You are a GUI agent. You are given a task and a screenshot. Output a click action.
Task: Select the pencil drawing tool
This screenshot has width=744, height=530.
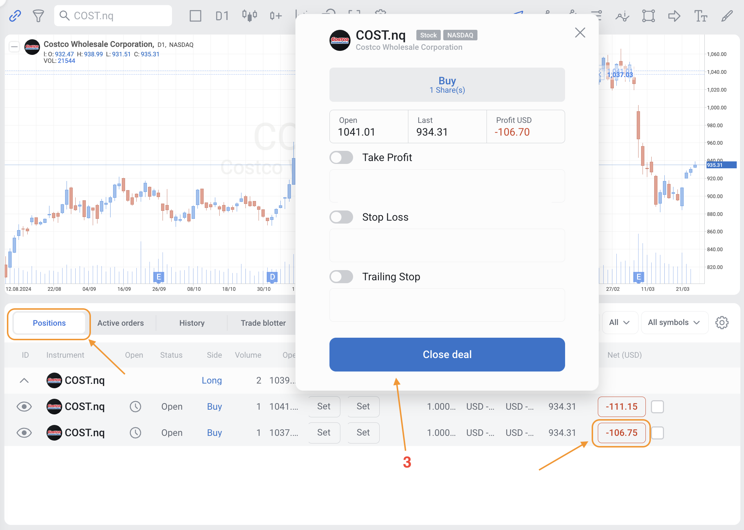pyautogui.click(x=727, y=16)
